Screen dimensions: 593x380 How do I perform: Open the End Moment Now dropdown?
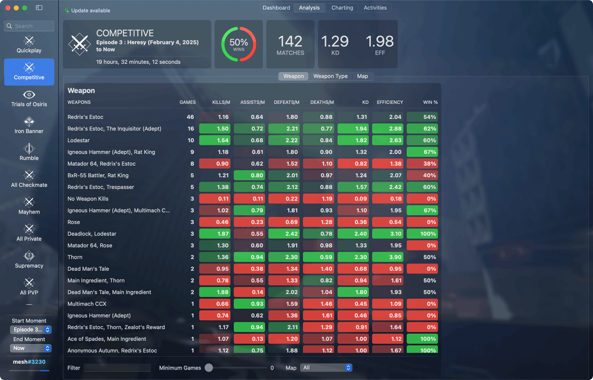[31, 348]
